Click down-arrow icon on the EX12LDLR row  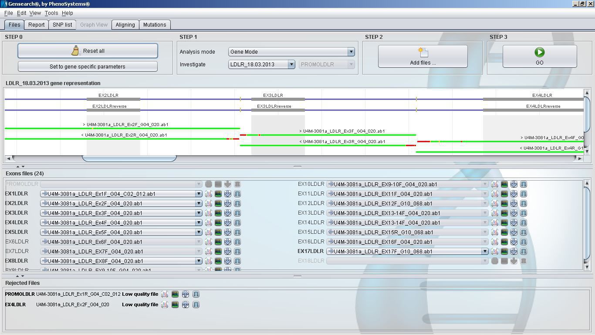coord(514,203)
